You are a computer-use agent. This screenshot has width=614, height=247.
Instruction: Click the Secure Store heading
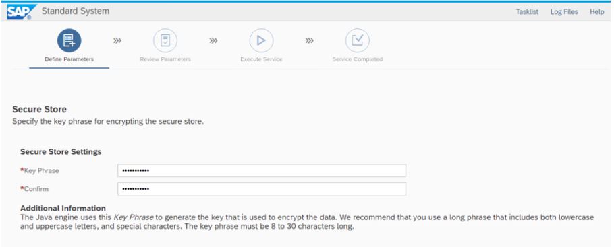click(40, 109)
